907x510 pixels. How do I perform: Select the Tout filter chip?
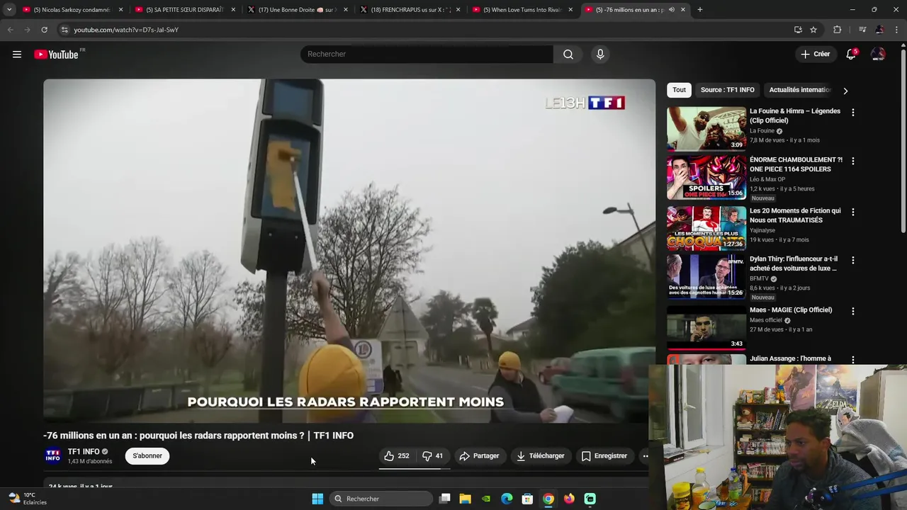679,90
